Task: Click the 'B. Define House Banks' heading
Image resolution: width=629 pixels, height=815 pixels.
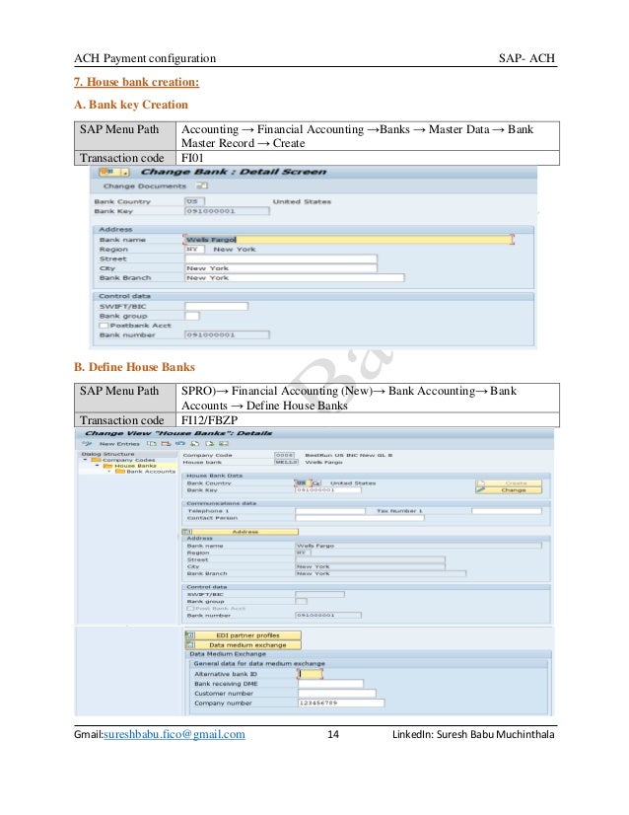Action: (134, 367)
